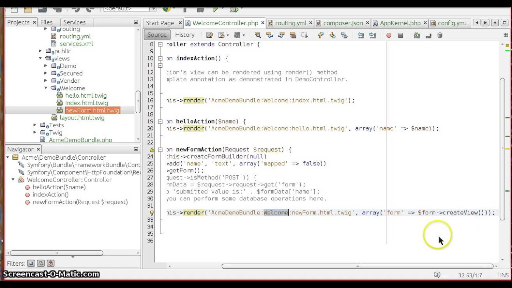Expand the Secured folder node
512x288 pixels.
click(x=46, y=73)
